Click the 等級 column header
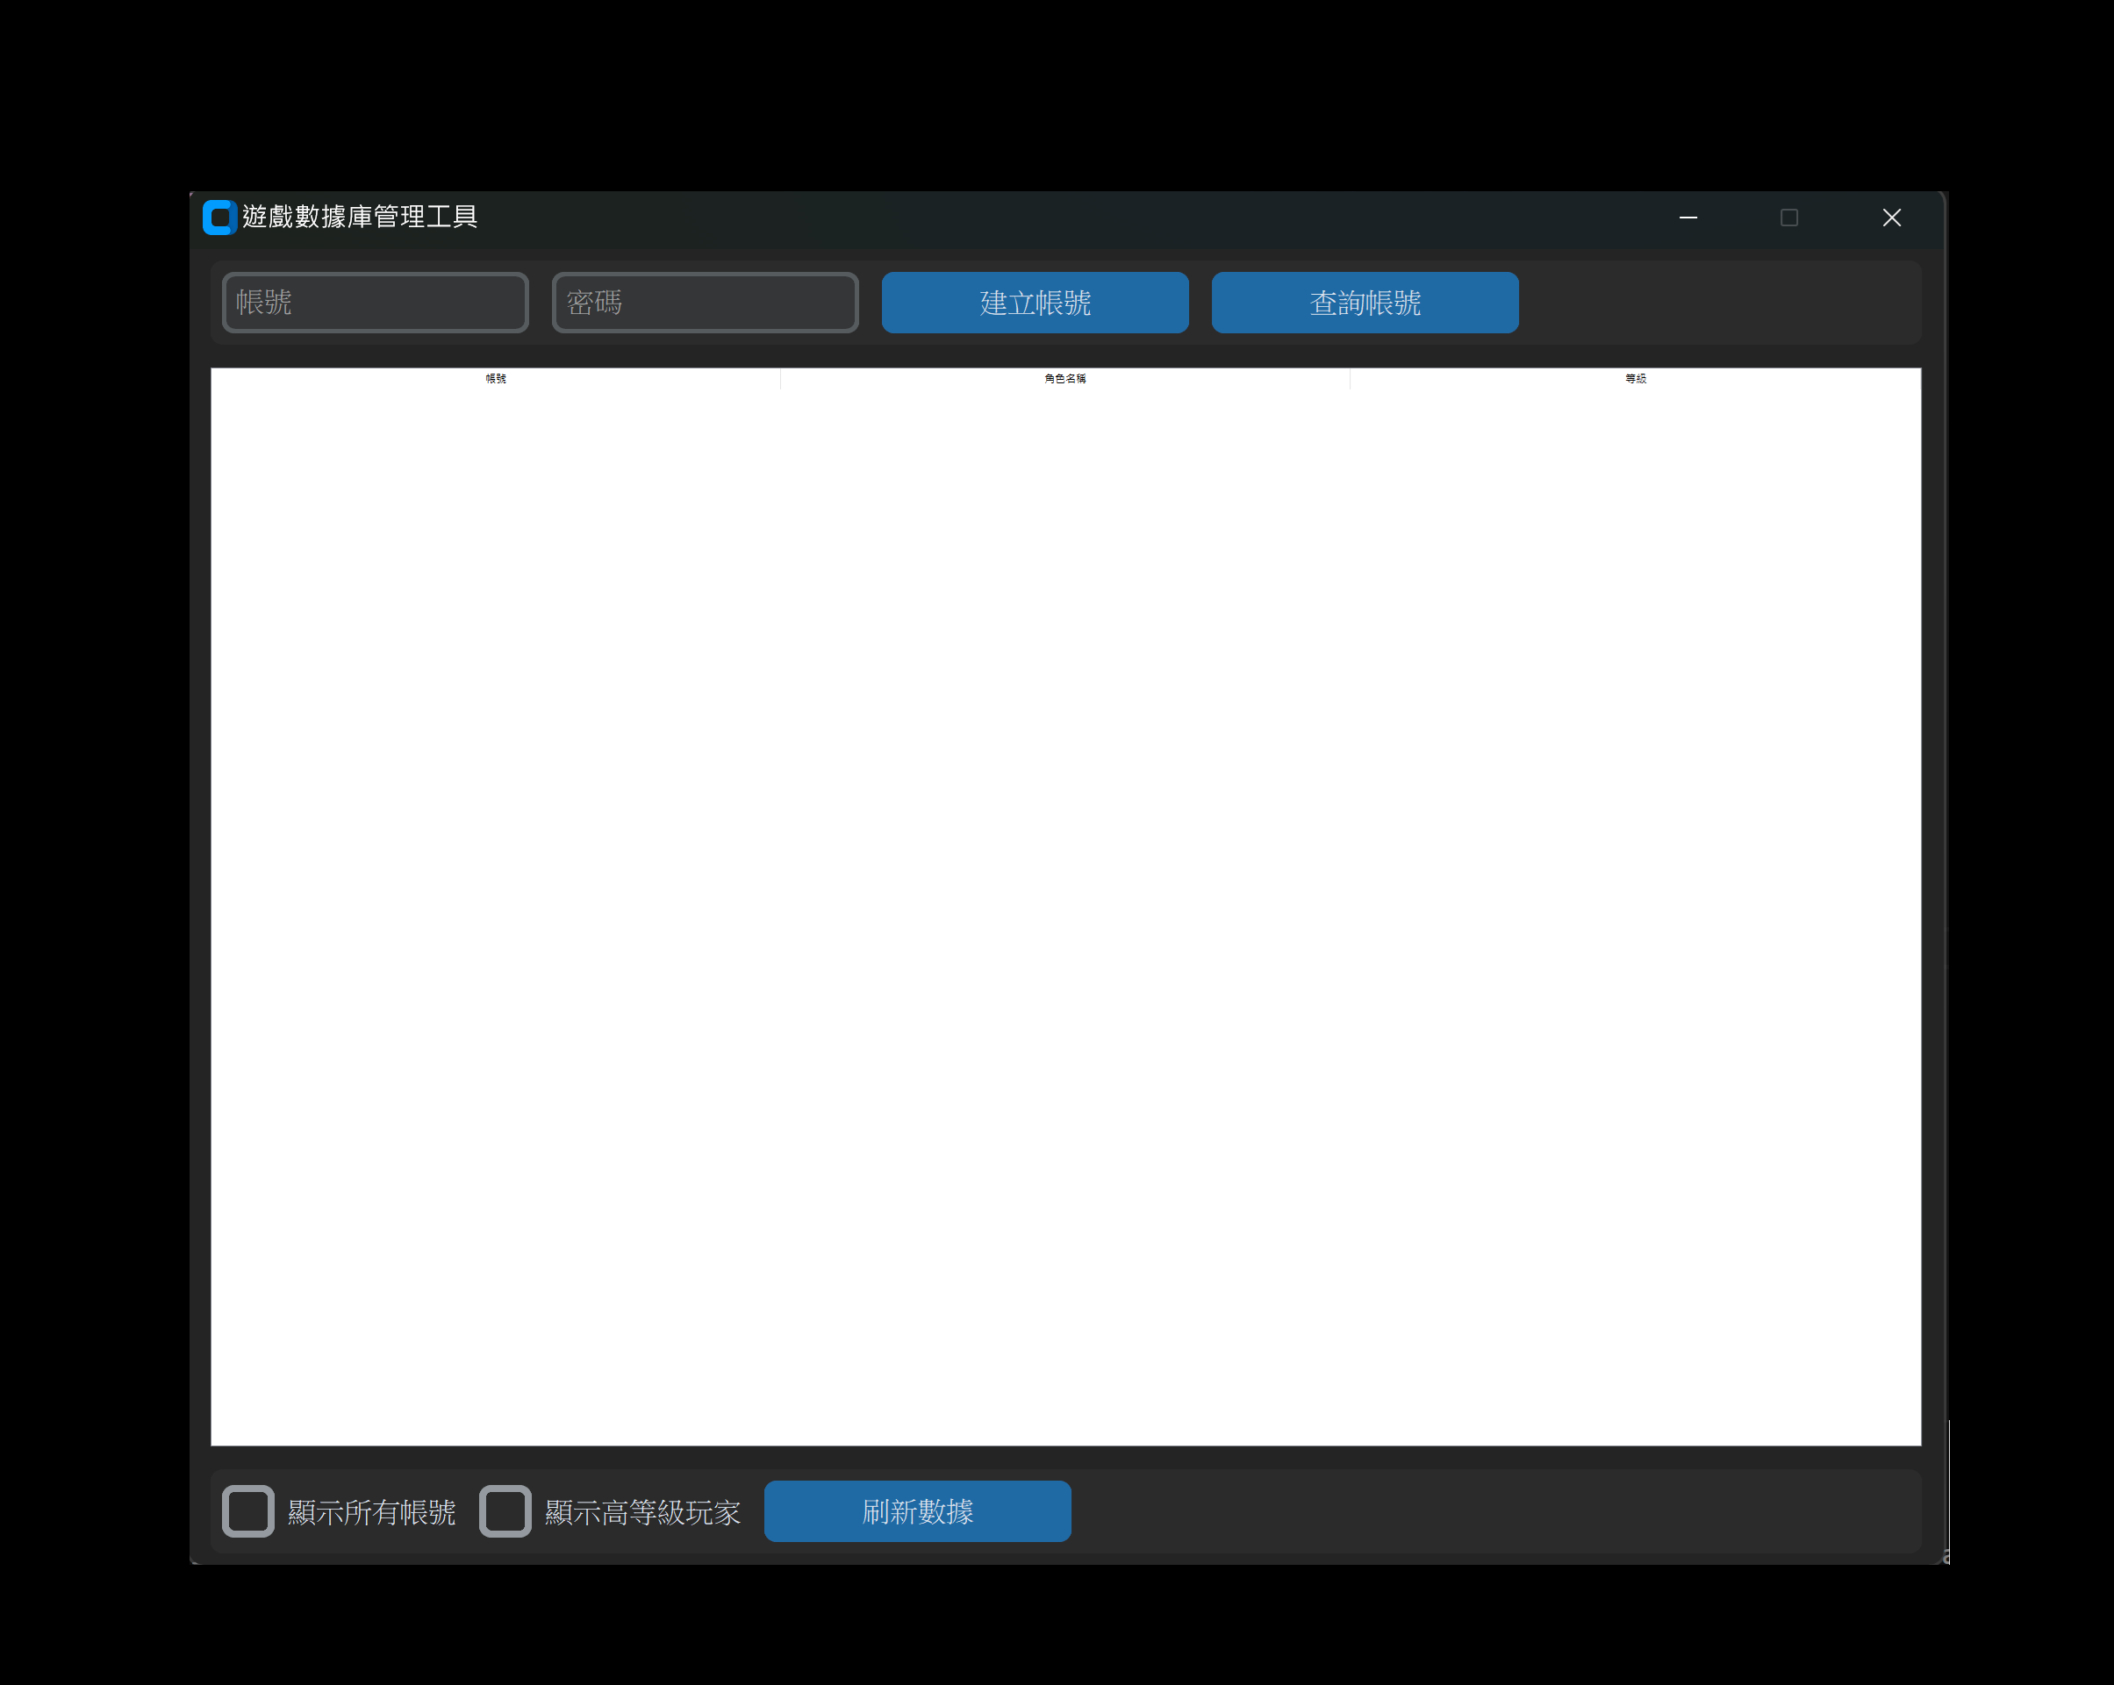This screenshot has width=2114, height=1685. [x=1635, y=378]
